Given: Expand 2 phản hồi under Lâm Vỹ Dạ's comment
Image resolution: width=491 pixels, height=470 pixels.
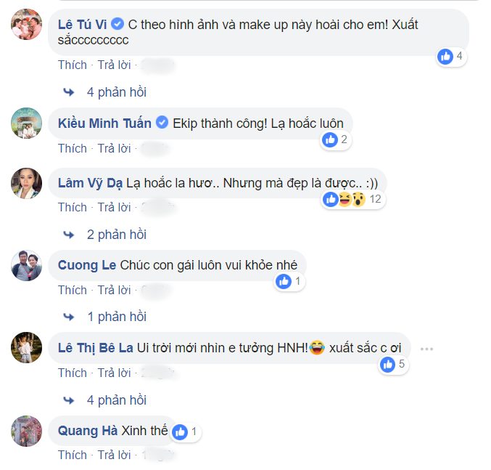Looking at the screenshot, I should pos(117,235).
